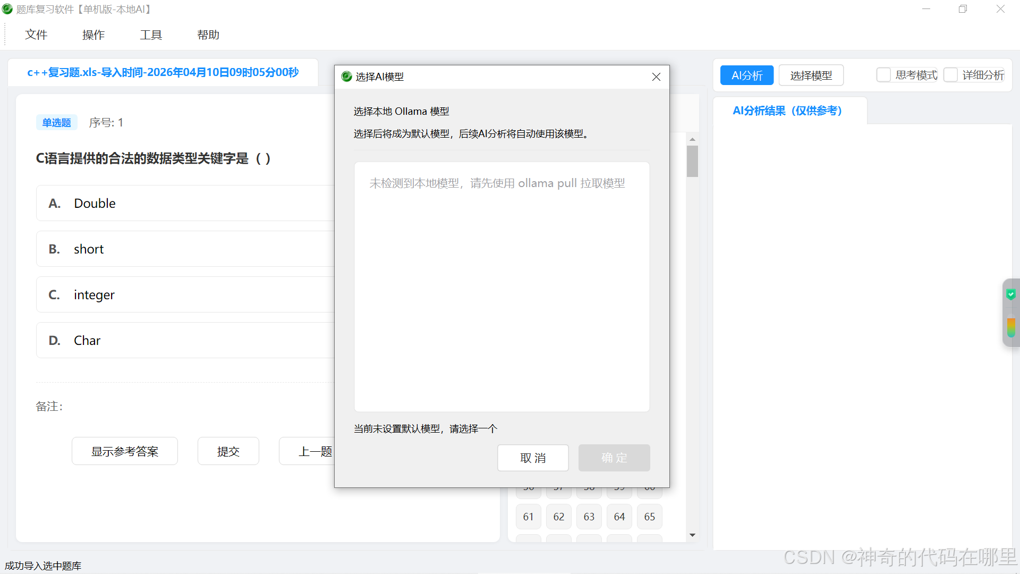Viewport: 1020px width, 574px height.
Task: Enable the 思考模式 checkbox
Action: click(x=883, y=75)
